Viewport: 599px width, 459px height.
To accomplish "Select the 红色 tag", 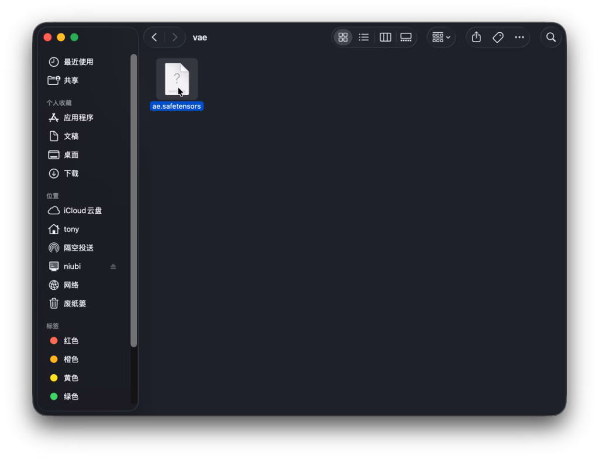I will 71,341.
